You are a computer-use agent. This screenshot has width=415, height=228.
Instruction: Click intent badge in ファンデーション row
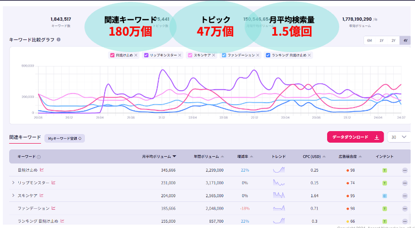[x=384, y=209]
